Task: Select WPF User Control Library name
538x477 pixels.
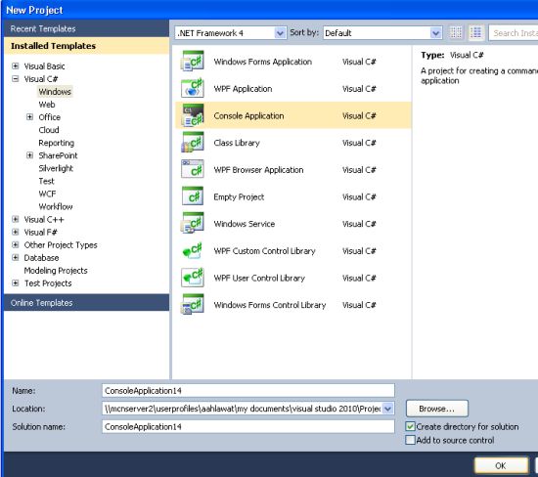Action: tap(259, 278)
